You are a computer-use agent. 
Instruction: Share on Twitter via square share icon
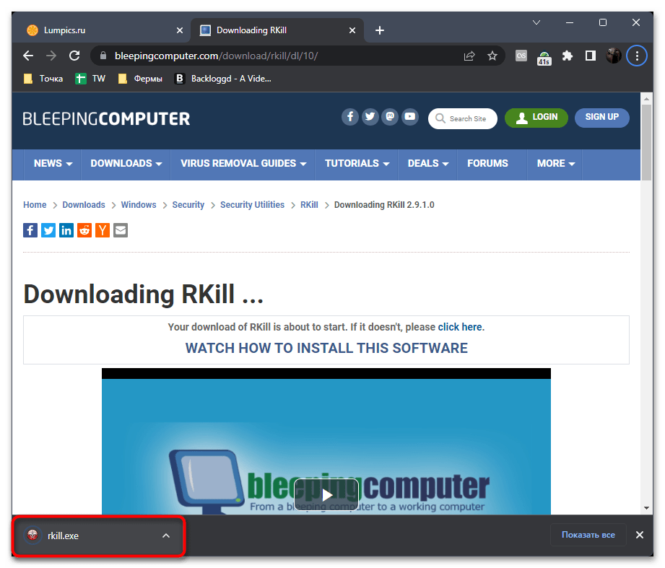[x=48, y=230]
